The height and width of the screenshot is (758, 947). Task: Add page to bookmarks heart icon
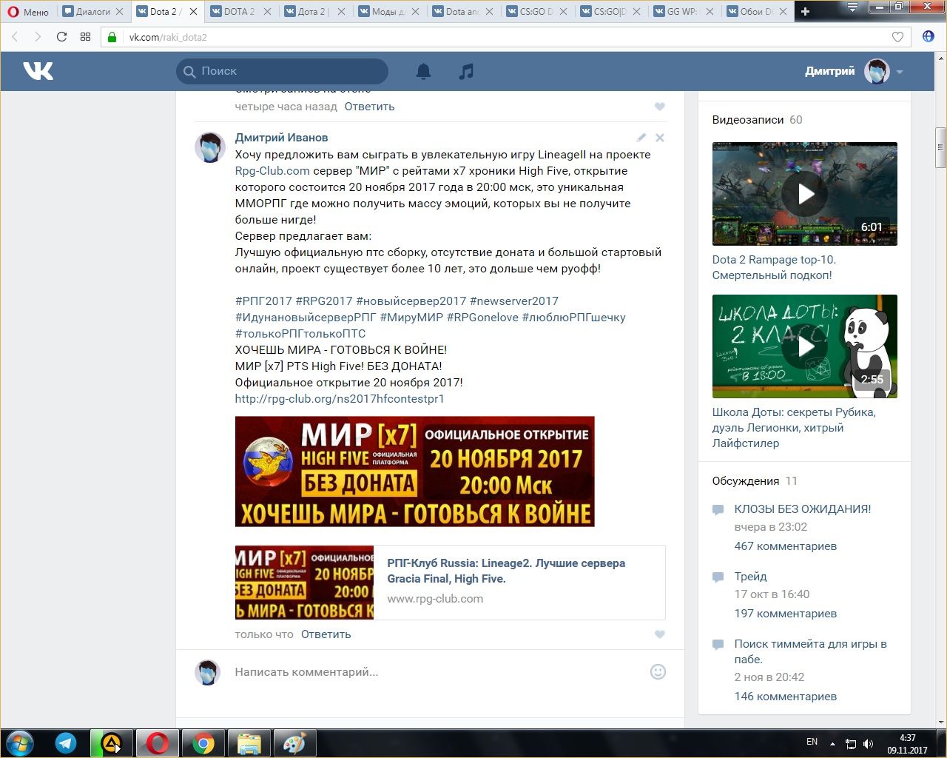pos(897,37)
